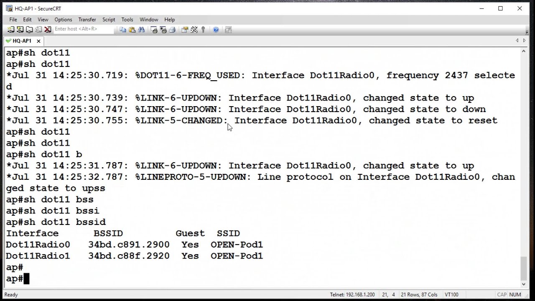Image resolution: width=535 pixels, height=301 pixels.
Task: Click the 'Telnet: 192.168.1.200' status entry
Action: [x=352, y=295]
